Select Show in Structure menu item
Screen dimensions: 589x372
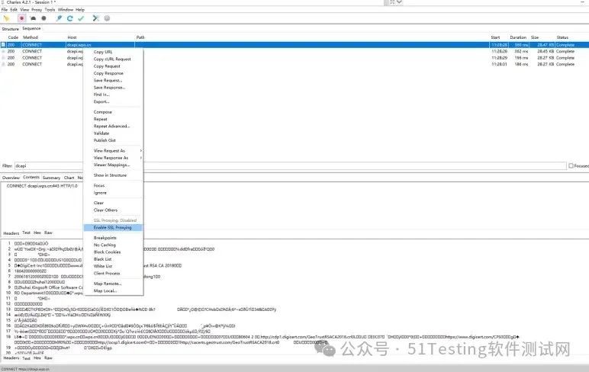pyautogui.click(x=110, y=175)
